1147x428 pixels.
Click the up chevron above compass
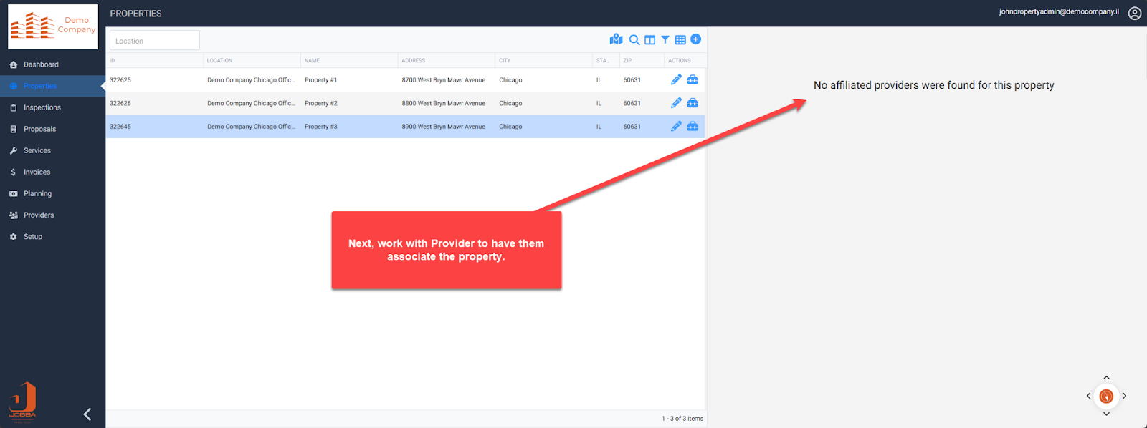point(1106,378)
